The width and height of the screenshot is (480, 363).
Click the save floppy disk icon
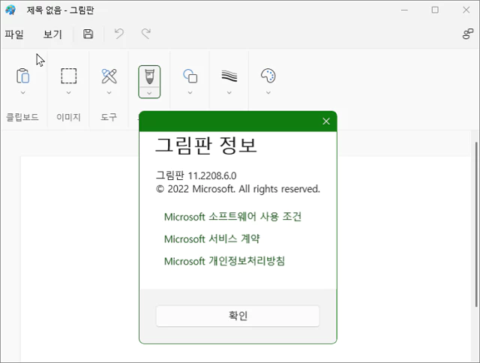pyautogui.click(x=88, y=34)
